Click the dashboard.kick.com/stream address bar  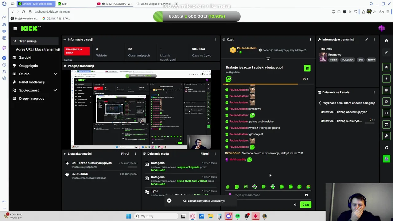(52, 12)
